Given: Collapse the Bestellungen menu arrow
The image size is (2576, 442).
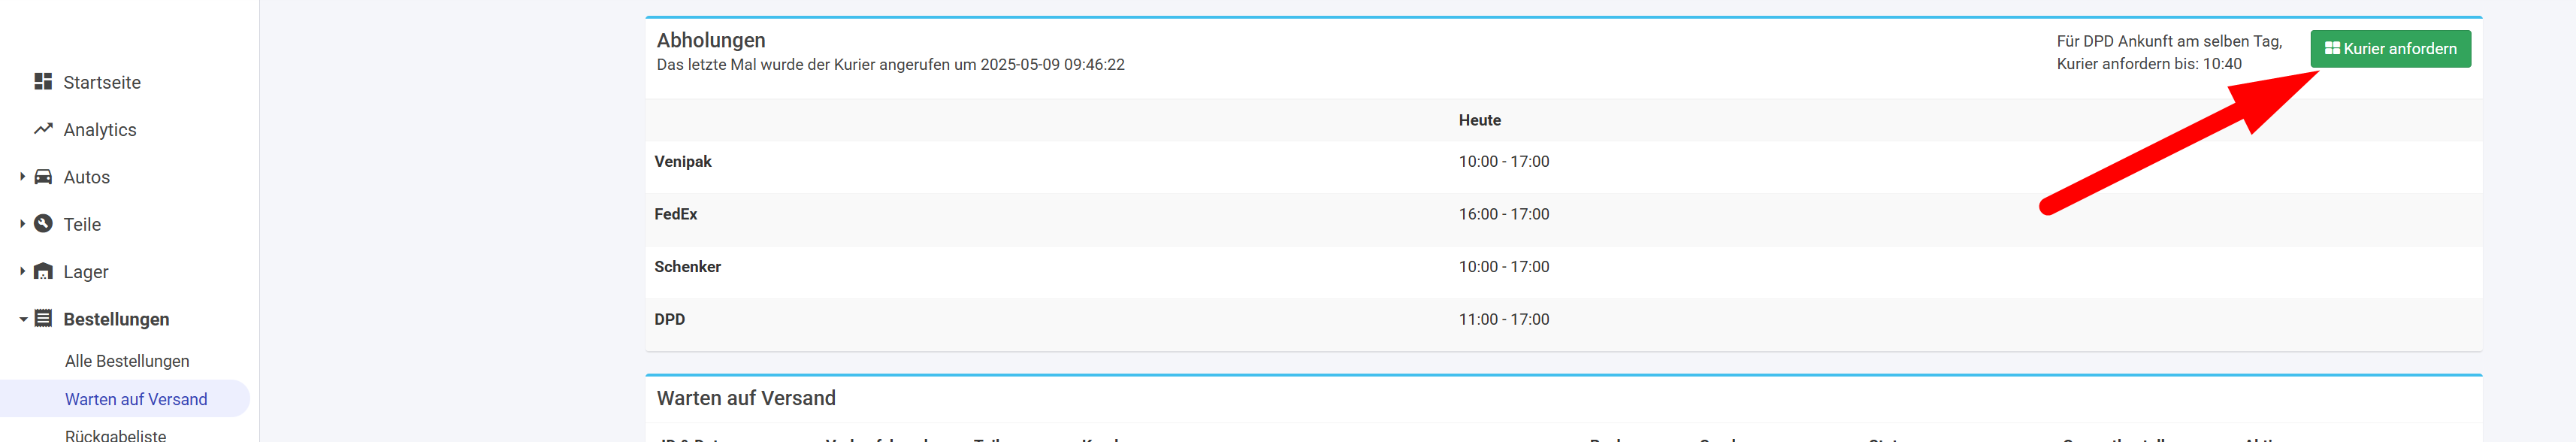Looking at the screenshot, I should click(22, 319).
